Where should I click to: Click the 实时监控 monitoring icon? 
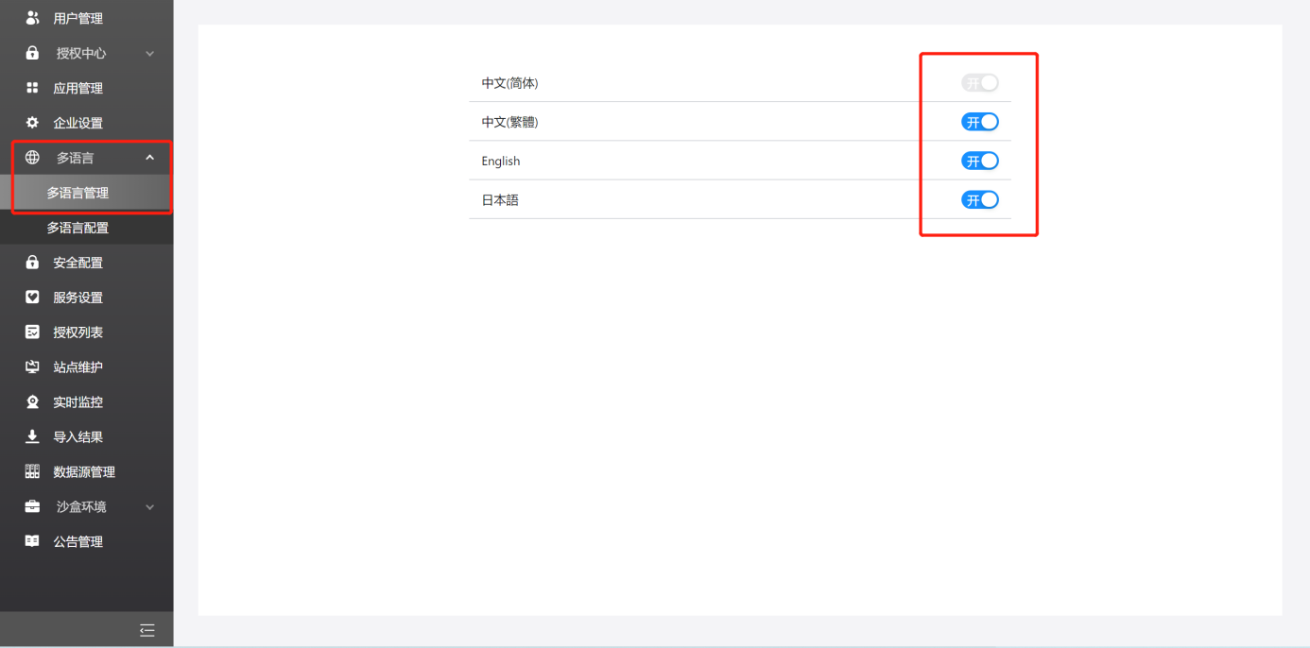pyautogui.click(x=32, y=401)
